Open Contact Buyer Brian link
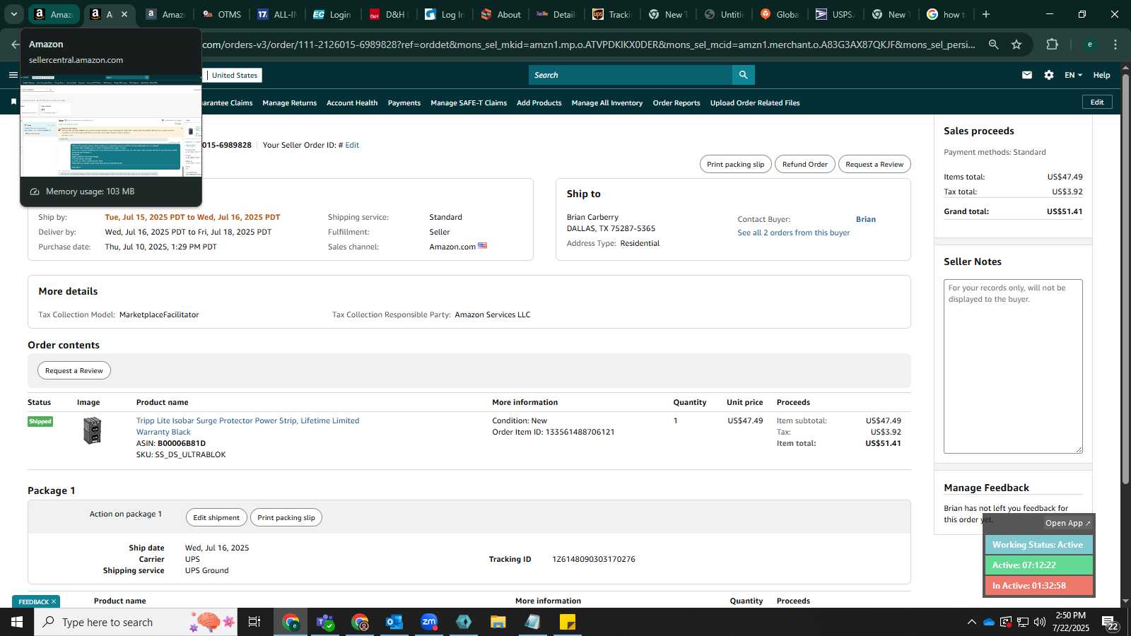 866,219
